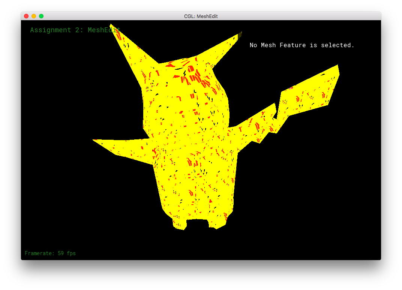Close the CGL: MeshEdit window
This screenshot has width=402, height=290.
pyautogui.click(x=26, y=16)
